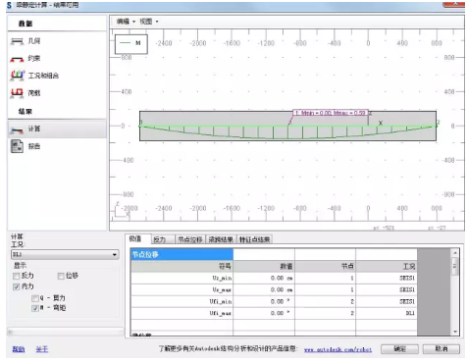Open the 关于 (About) link
The height and width of the screenshot is (362, 467).
point(42,349)
